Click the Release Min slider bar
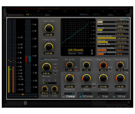Screen dimensions: 135x114 [x=106, y=46]
